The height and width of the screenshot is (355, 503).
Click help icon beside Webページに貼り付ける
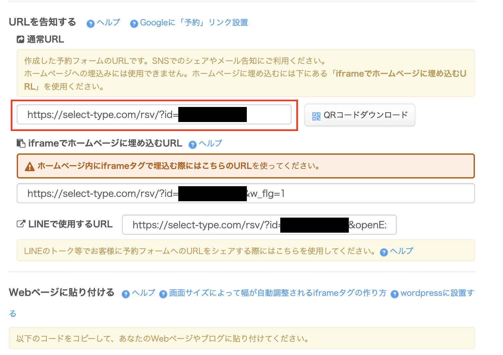point(126,294)
